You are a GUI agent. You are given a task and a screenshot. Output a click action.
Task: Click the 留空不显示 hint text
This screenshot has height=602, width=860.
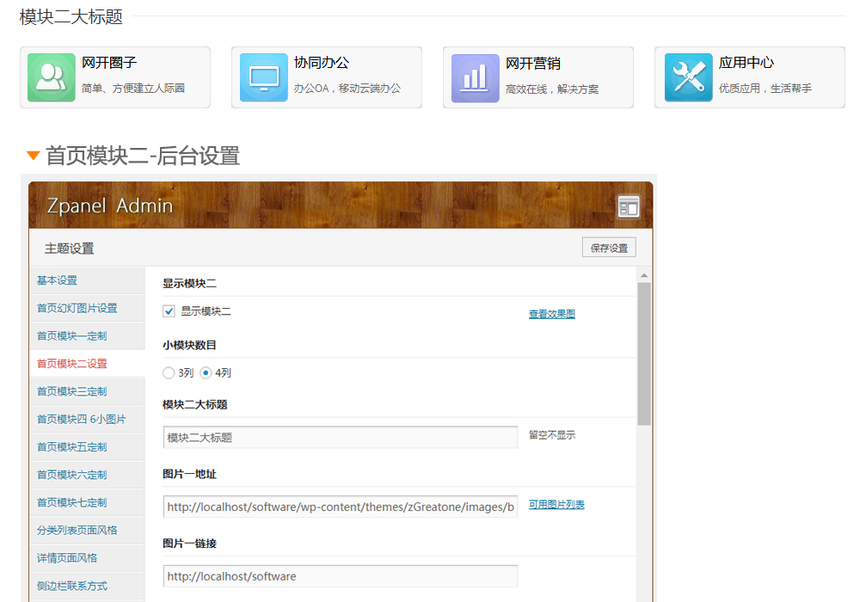[552, 435]
